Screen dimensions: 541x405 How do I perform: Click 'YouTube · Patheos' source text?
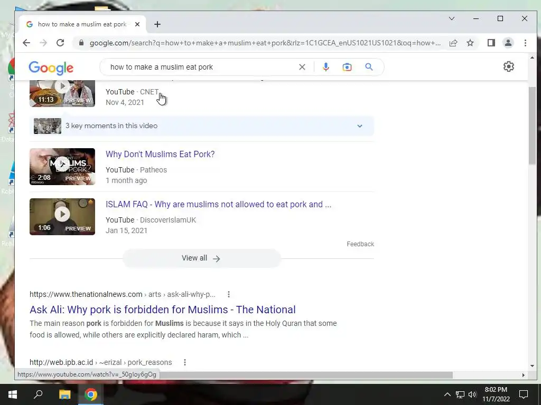136,170
